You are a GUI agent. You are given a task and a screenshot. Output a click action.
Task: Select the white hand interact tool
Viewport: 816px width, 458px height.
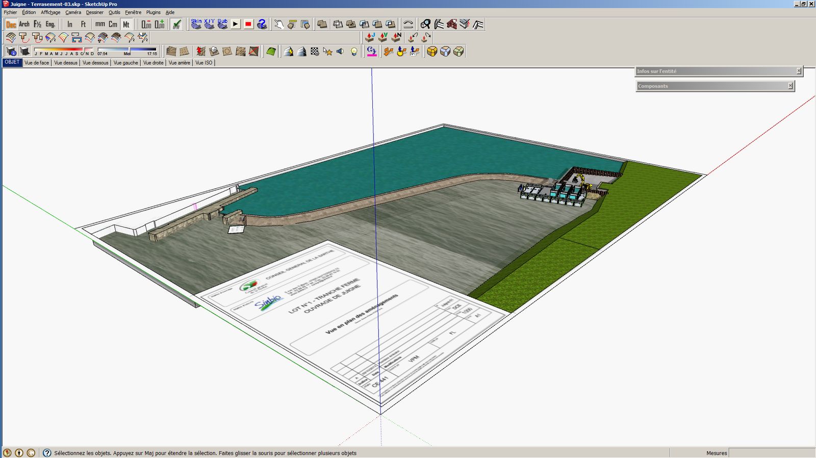coord(279,24)
